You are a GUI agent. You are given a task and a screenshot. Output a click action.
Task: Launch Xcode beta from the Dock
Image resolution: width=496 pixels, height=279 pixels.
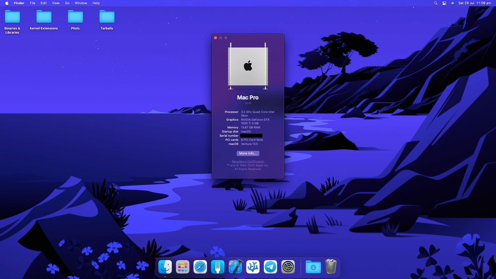[235, 267]
